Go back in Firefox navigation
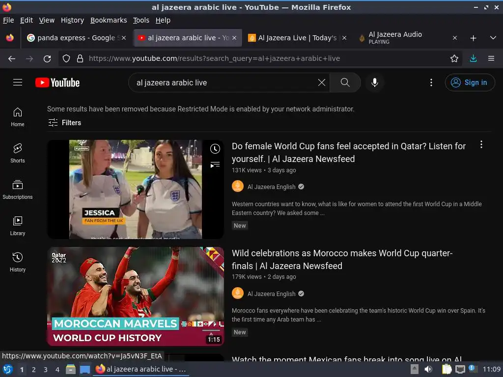Screen dimensions: 503x377 click(x=12, y=58)
